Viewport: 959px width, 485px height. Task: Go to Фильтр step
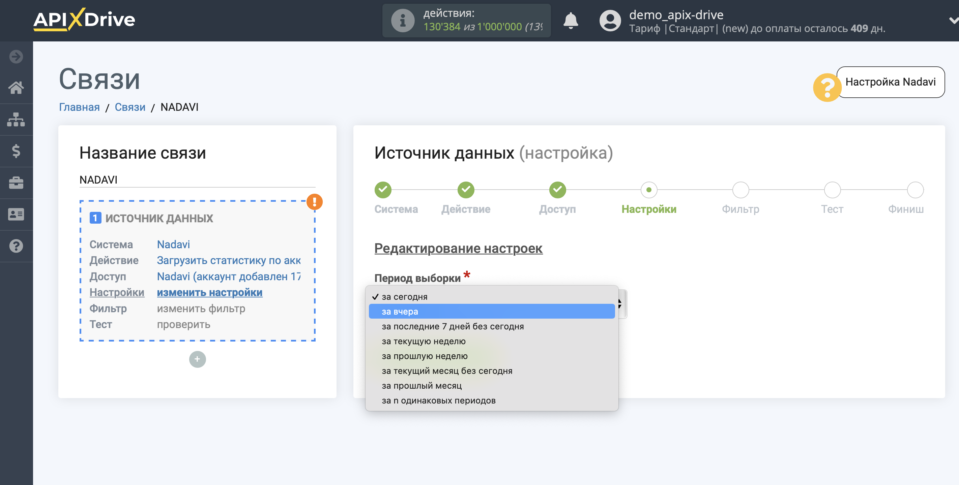(x=740, y=190)
